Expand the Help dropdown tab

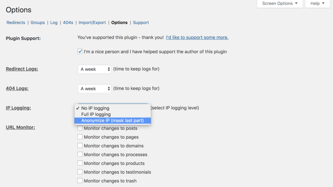point(317,4)
